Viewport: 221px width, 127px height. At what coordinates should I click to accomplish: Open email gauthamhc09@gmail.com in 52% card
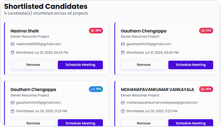pyautogui.click(x=149, y=44)
